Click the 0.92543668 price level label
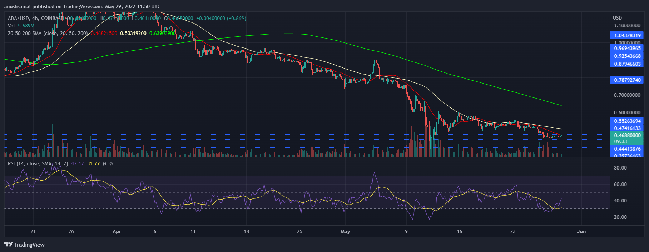Image resolution: width=649 pixels, height=252 pixels. [x=627, y=56]
